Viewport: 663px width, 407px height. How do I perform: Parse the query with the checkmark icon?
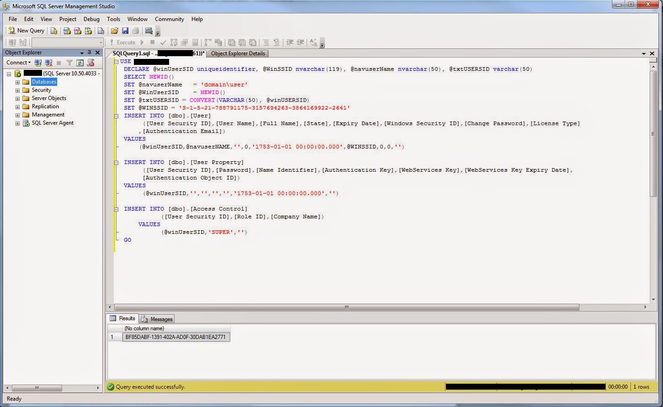(x=163, y=42)
